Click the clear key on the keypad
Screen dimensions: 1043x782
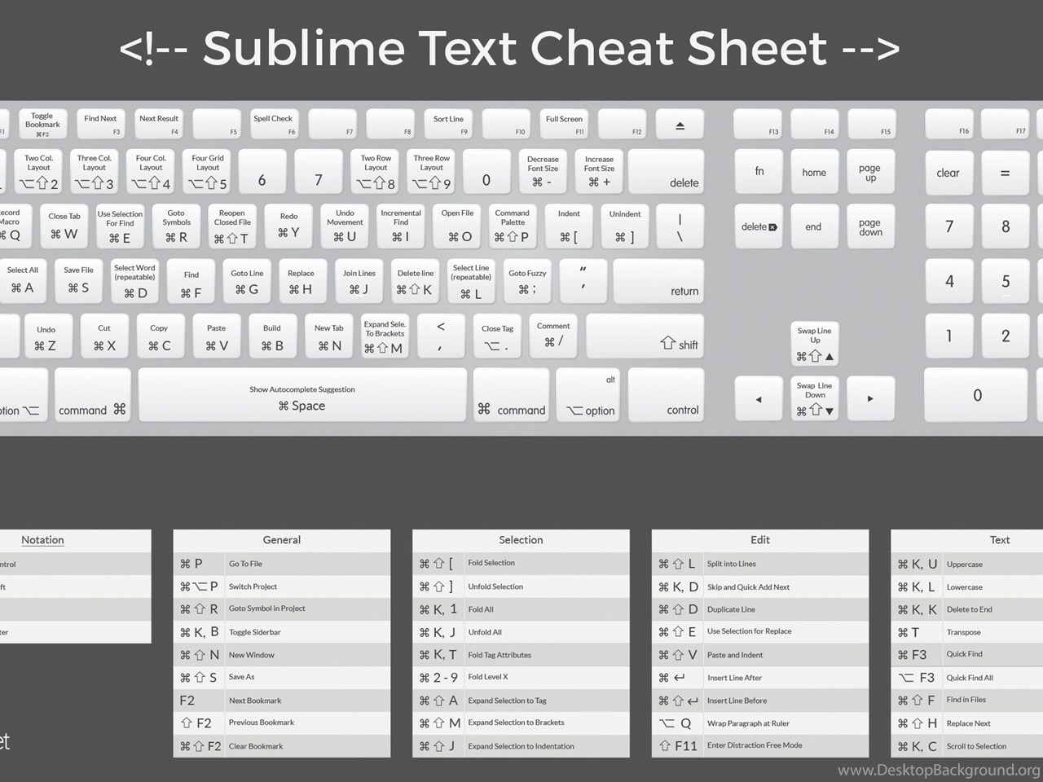[x=948, y=172]
